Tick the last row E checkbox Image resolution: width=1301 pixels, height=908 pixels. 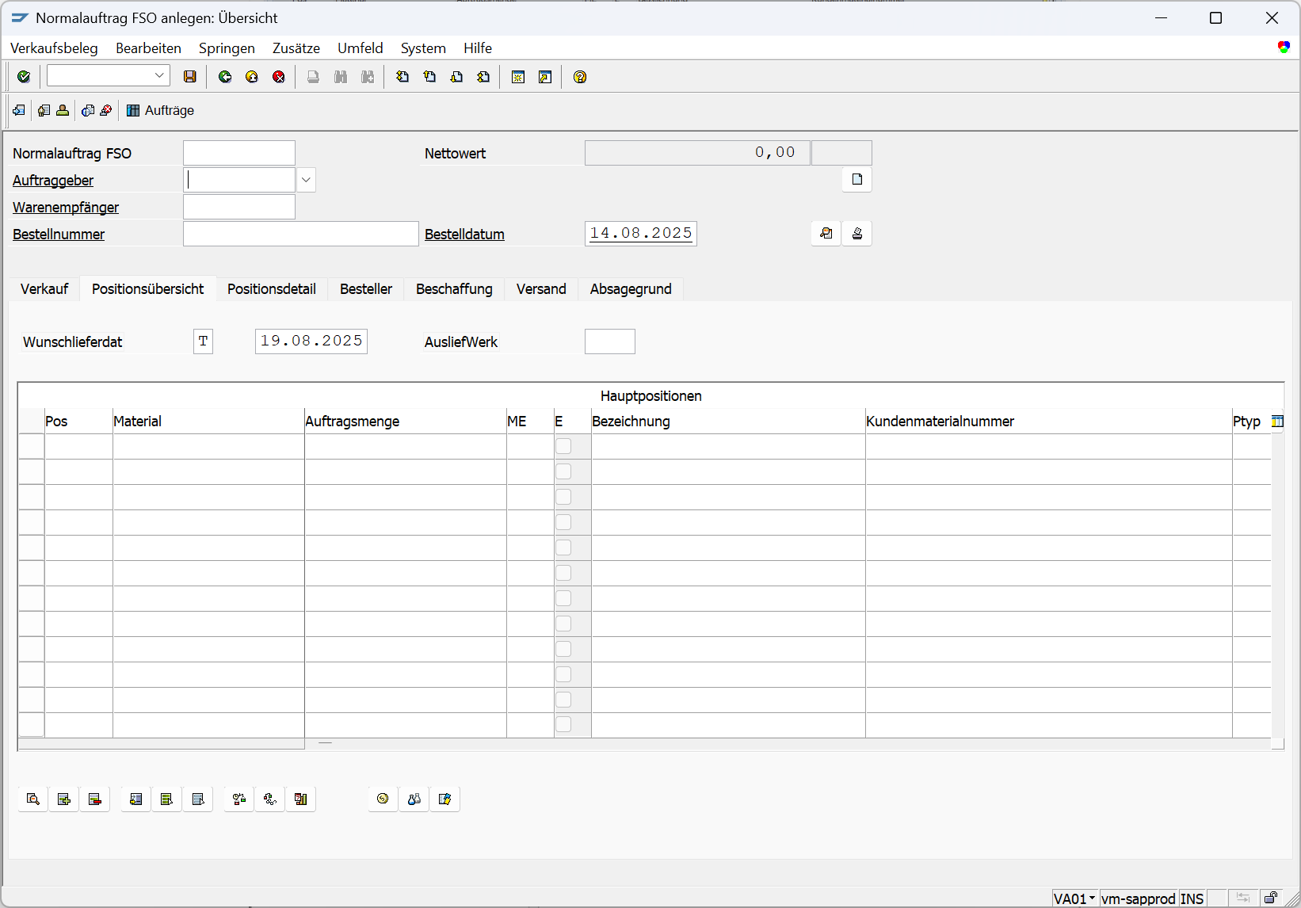point(563,724)
